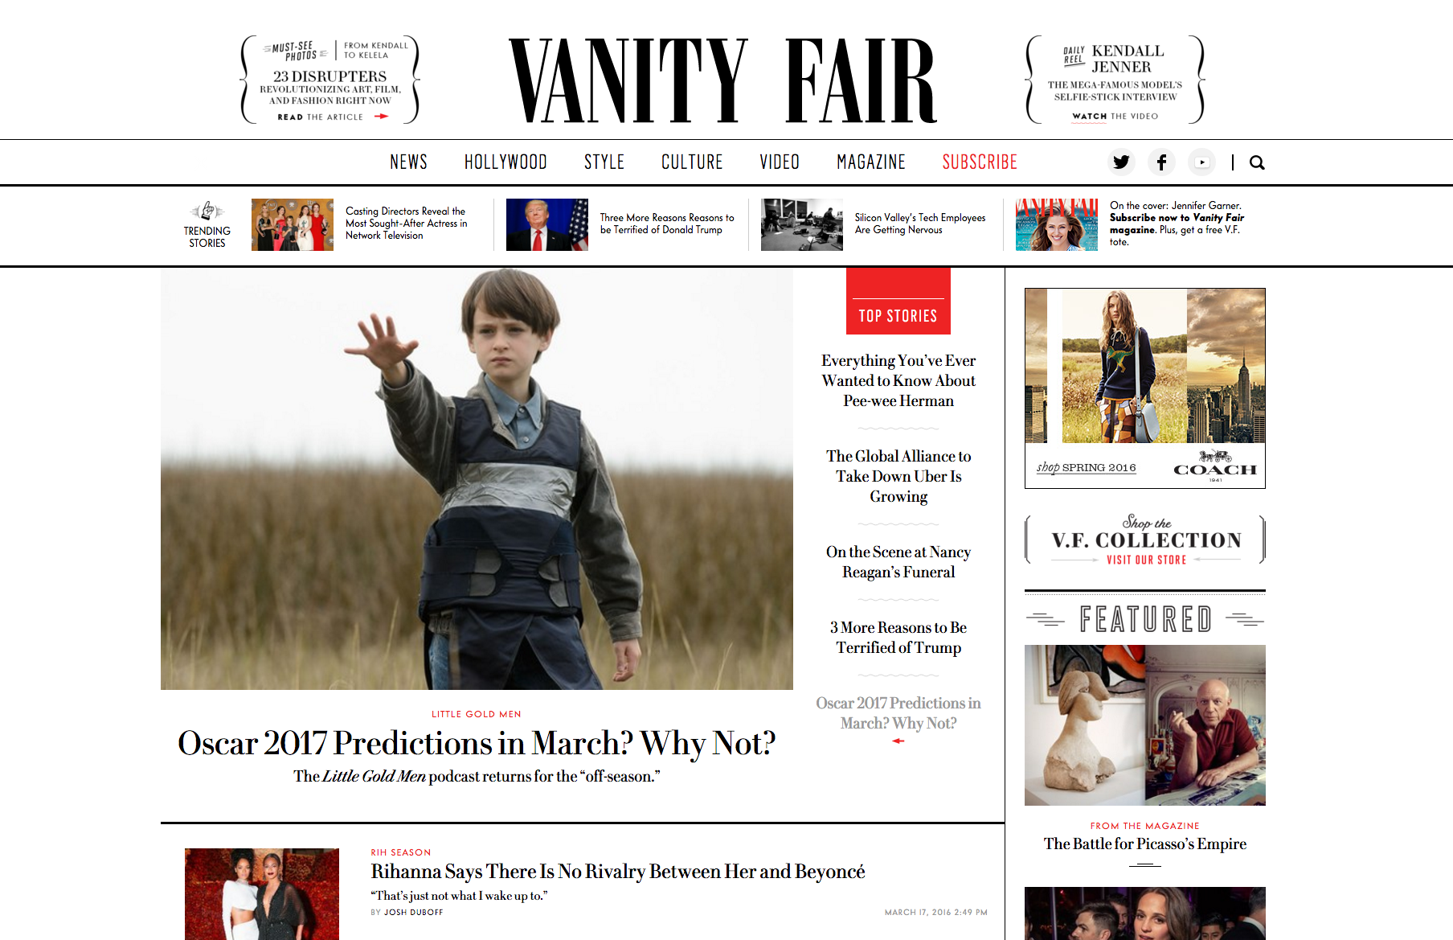Screen dimensions: 1453x940
Task: Open the search magnifying glass
Action: [x=1257, y=162]
